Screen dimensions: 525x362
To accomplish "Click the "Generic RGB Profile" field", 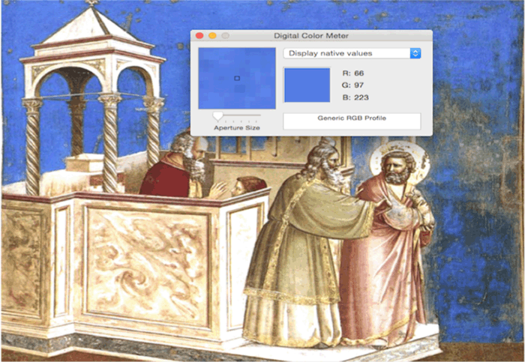I will coord(352,121).
